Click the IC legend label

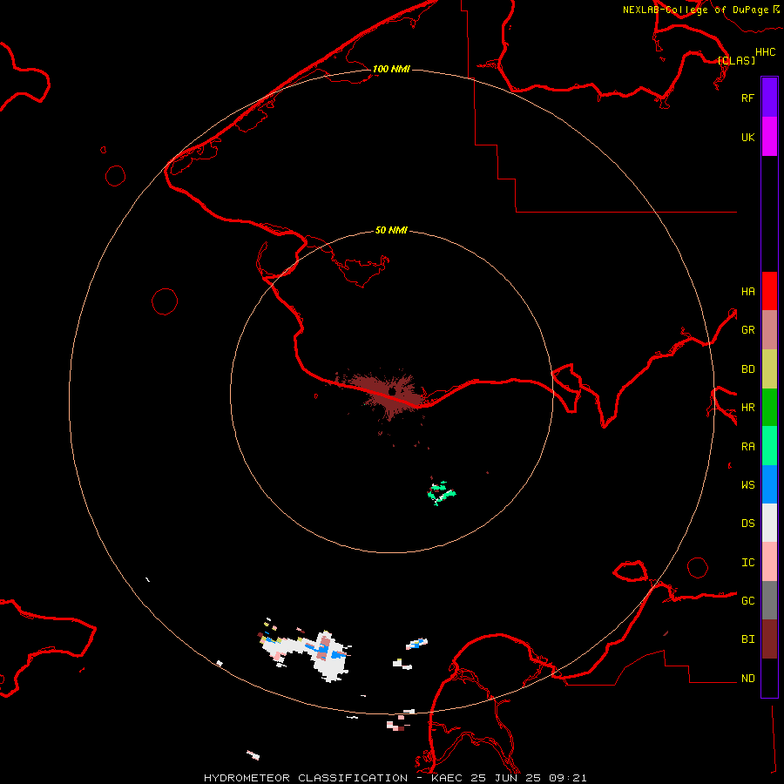point(747,562)
